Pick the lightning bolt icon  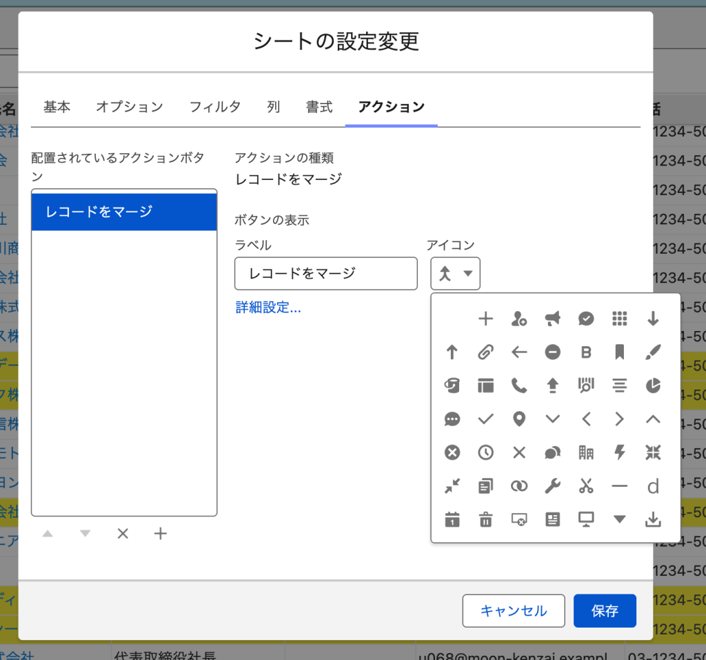tap(619, 452)
